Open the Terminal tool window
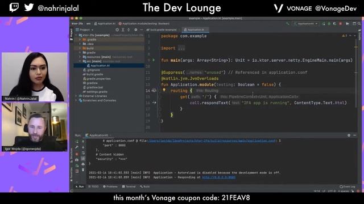364x204 pixels. 129,186
